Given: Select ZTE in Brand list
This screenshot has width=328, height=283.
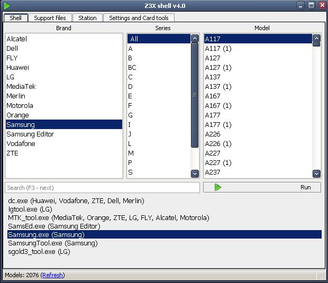Looking at the screenshot, I should [x=64, y=153].
